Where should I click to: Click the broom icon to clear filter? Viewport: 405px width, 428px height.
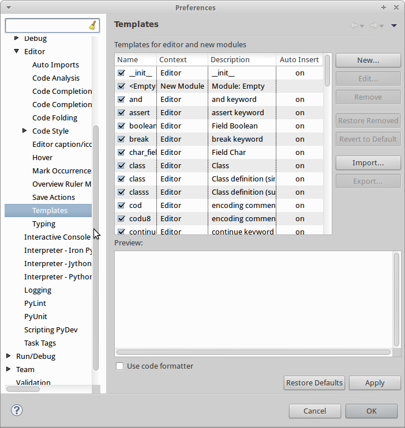tap(93, 25)
